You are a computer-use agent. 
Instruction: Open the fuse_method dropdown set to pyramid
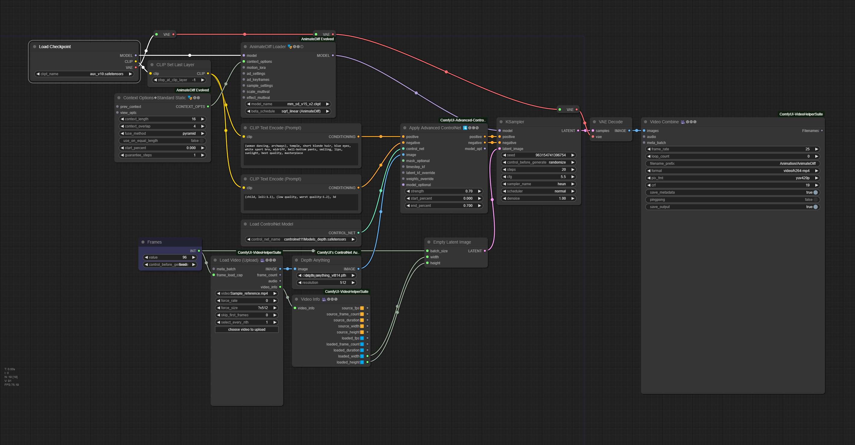click(162, 133)
